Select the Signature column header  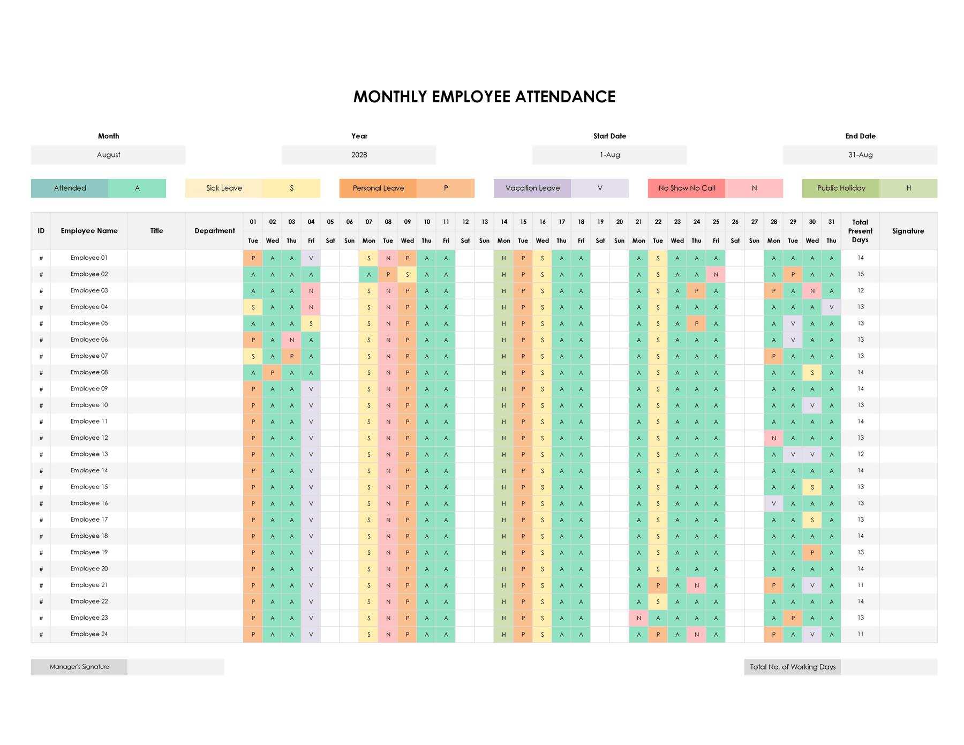coord(908,231)
